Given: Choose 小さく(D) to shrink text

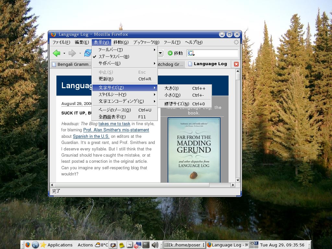Looking at the screenshot, I should point(184,95).
